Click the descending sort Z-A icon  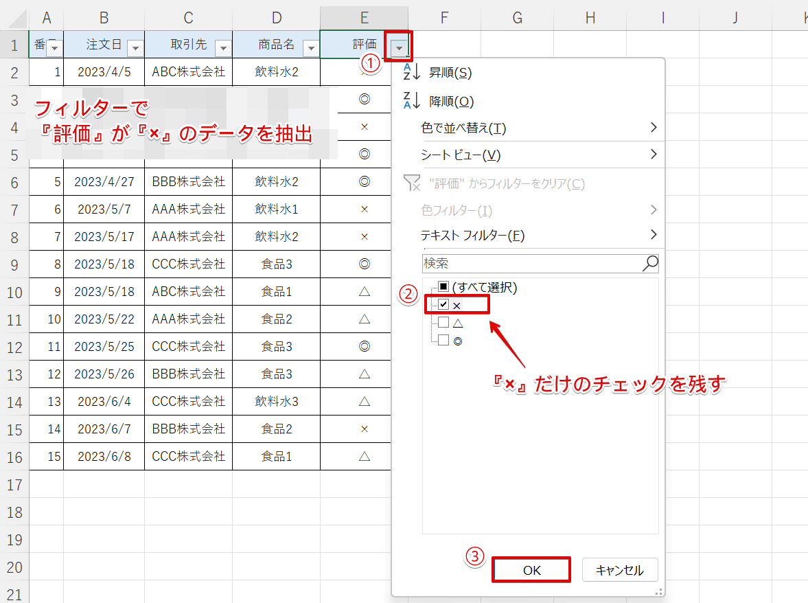click(411, 101)
